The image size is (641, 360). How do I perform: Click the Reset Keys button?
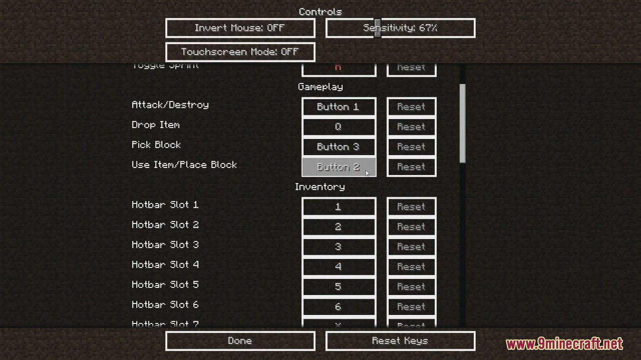(400, 341)
